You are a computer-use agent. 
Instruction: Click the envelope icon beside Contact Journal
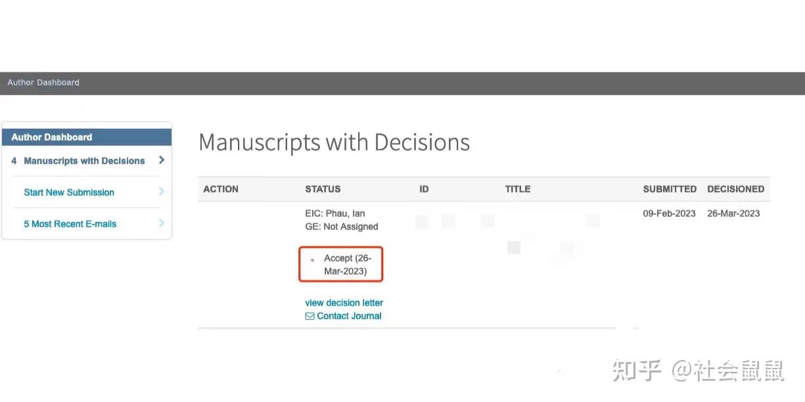click(310, 316)
